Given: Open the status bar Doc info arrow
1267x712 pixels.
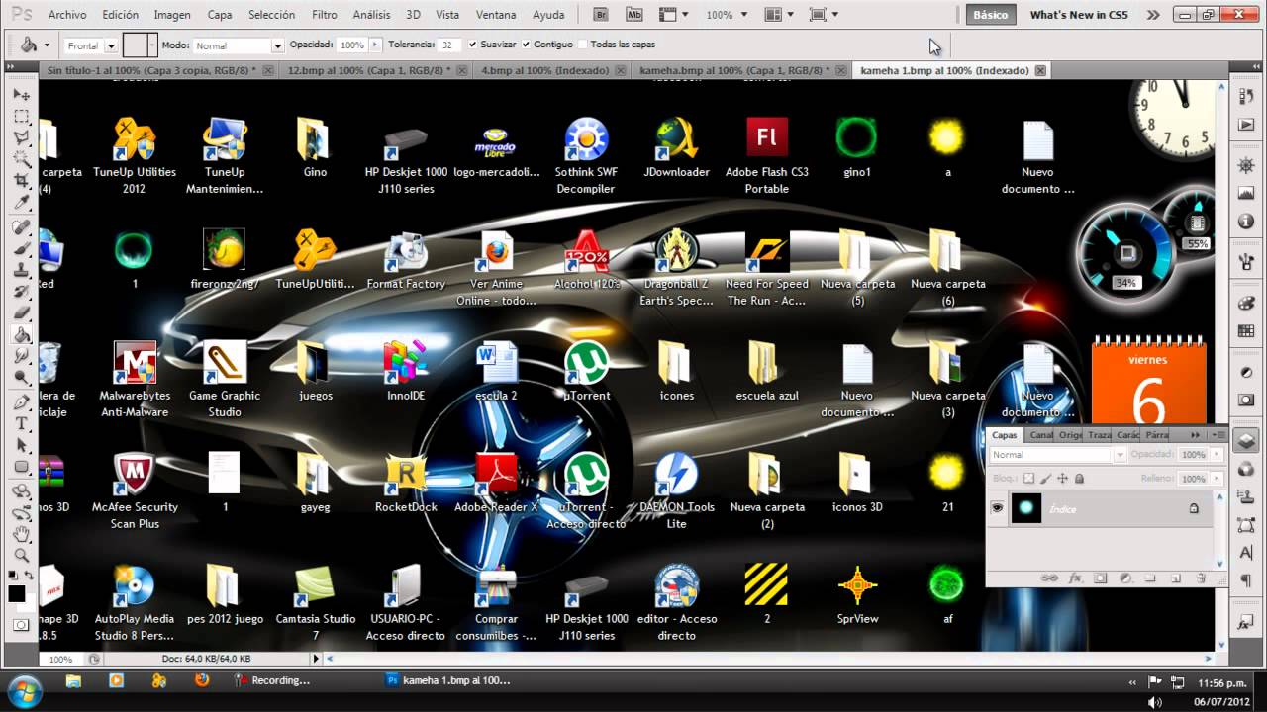Looking at the screenshot, I should click(x=317, y=659).
